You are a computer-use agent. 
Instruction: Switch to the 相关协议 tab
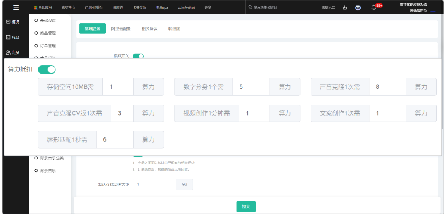click(149, 29)
